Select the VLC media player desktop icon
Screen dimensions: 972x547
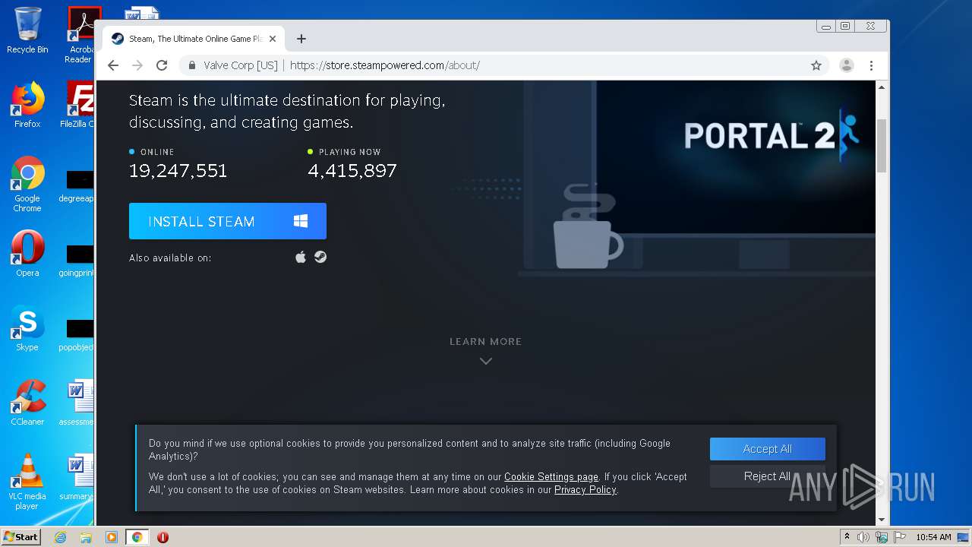27,482
